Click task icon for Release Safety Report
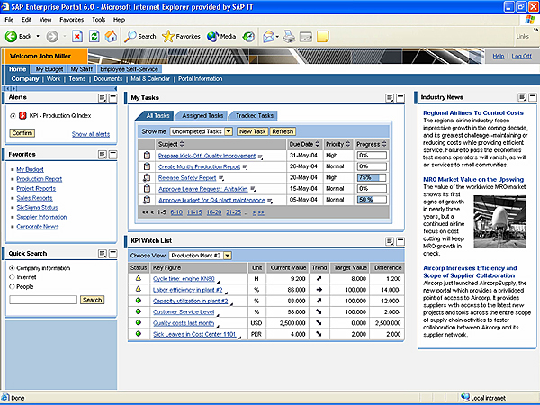 coord(147,177)
